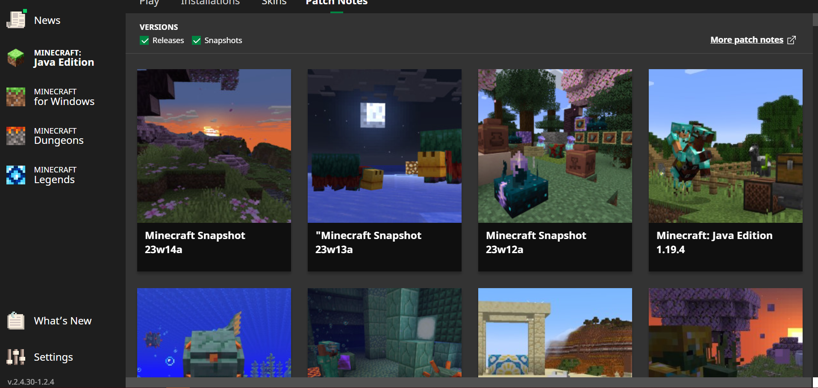Viewport: 818px width, 388px height.
Task: Open Snapshot 23w12a decorated pots thumbnail
Action: (x=555, y=146)
